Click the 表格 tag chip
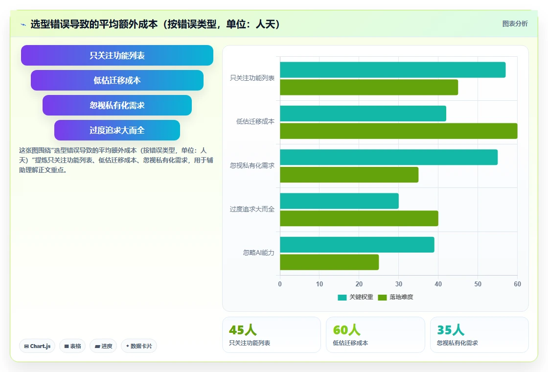The height and width of the screenshot is (372, 548). pyautogui.click(x=72, y=346)
